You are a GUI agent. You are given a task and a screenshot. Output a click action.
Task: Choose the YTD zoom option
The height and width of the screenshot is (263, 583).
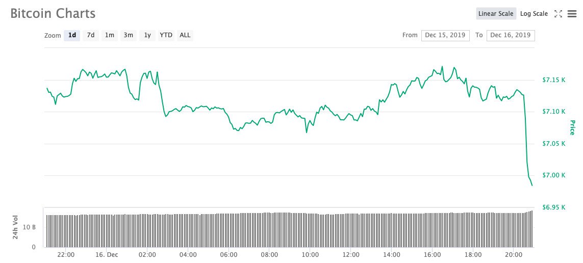click(166, 35)
